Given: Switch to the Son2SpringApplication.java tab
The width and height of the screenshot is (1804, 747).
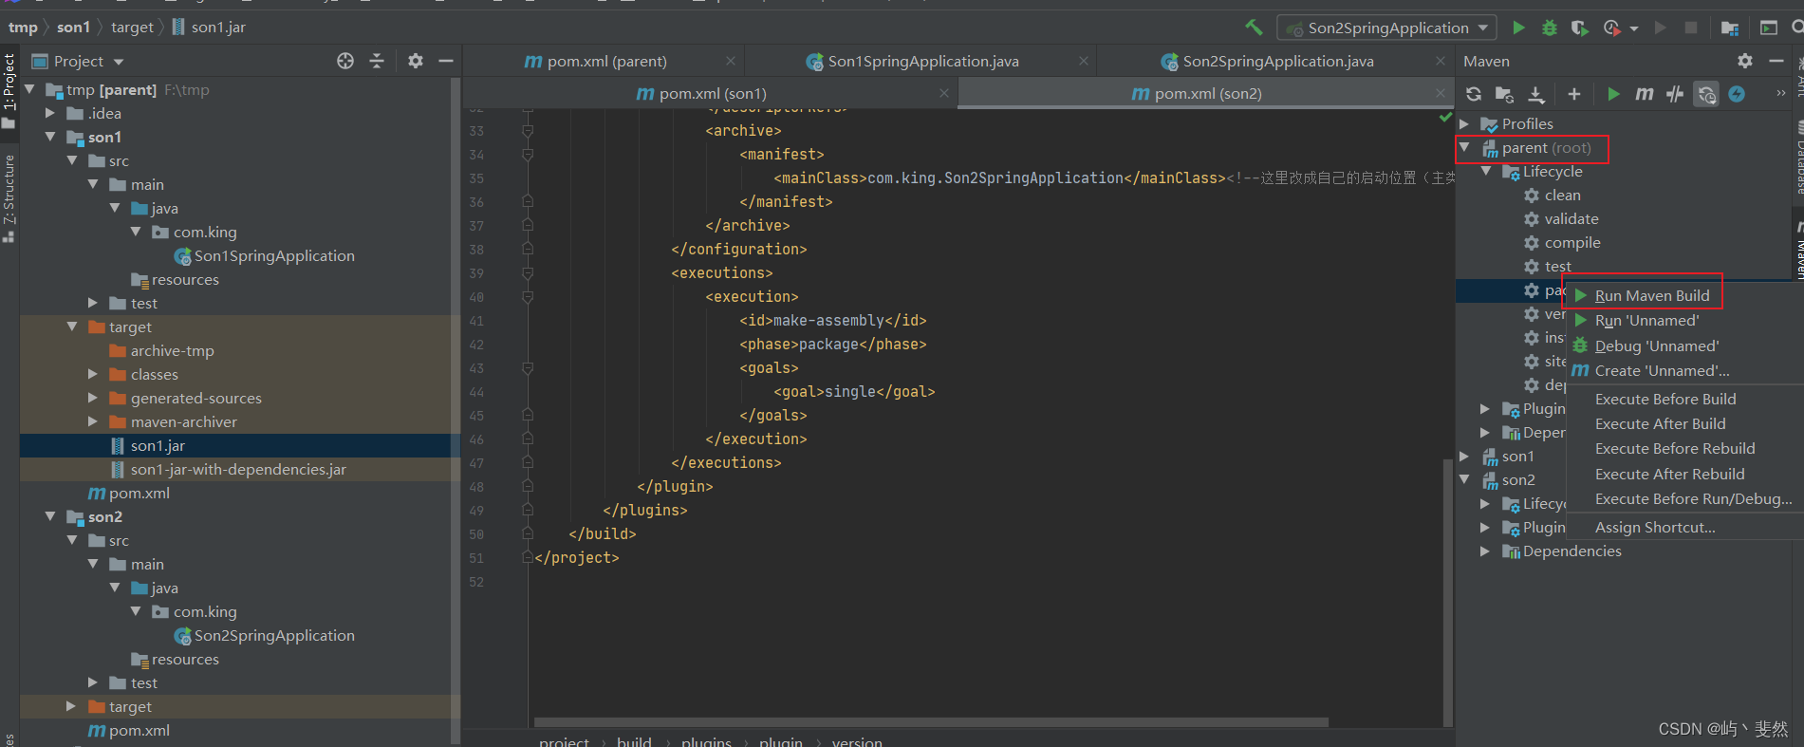Looking at the screenshot, I should coord(1277,62).
